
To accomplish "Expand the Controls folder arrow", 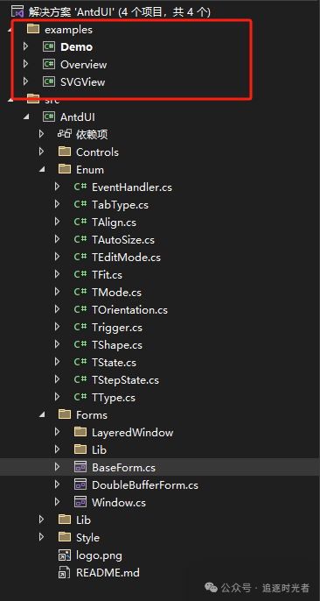I will point(42,152).
